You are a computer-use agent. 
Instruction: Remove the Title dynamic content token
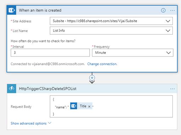89,106
